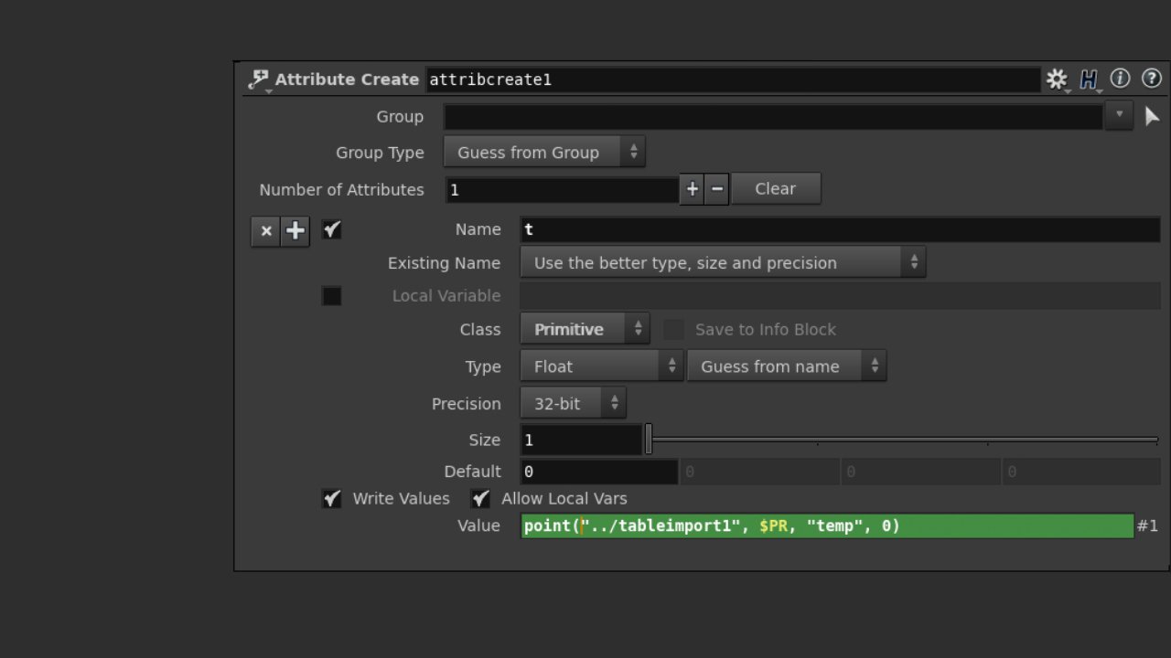Viewport: 1171px width, 658px height.
Task: Open the gear parameter settings menu
Action: 1058,80
